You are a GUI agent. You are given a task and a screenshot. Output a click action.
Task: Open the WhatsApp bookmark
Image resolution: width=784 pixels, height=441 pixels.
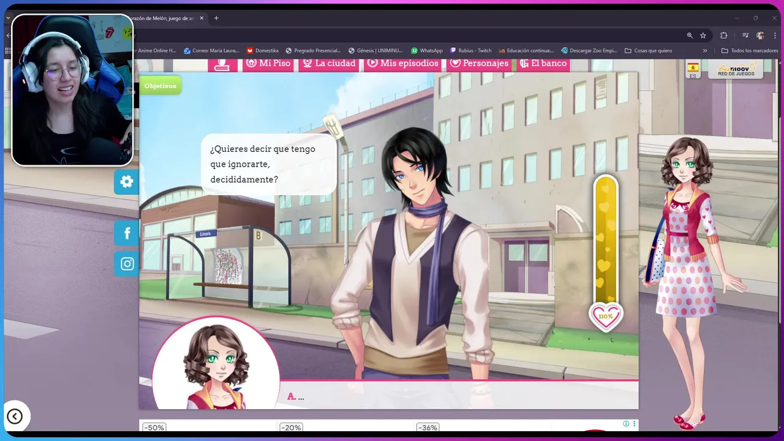[x=427, y=50]
